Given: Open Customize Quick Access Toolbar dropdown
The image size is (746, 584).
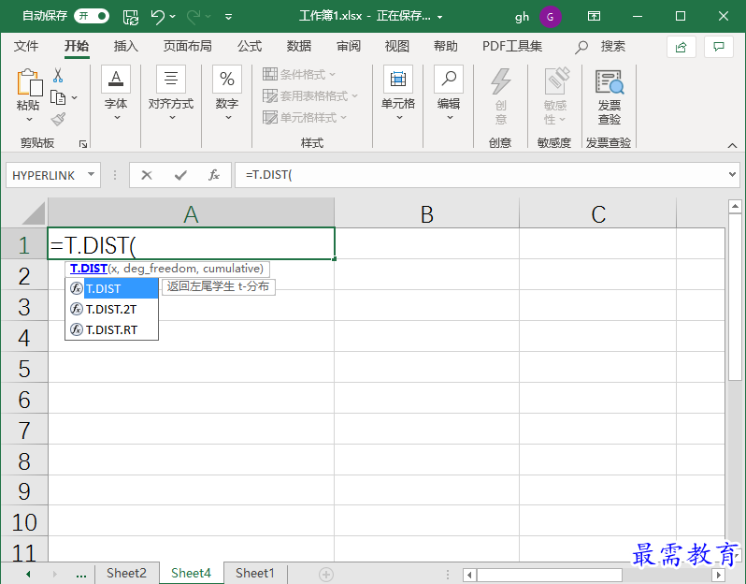Looking at the screenshot, I should tap(228, 17).
